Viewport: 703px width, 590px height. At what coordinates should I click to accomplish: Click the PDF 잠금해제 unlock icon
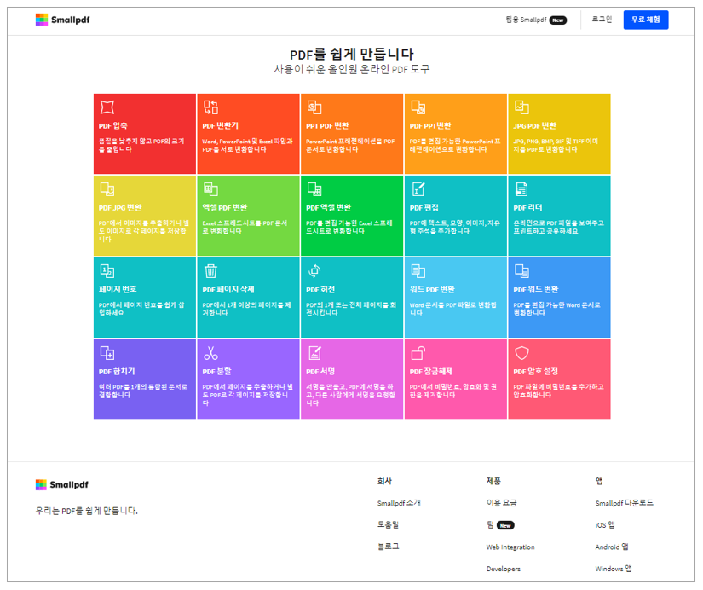coord(418,353)
